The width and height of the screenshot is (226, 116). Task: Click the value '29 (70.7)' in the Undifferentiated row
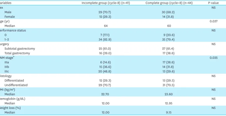coord(105,85)
